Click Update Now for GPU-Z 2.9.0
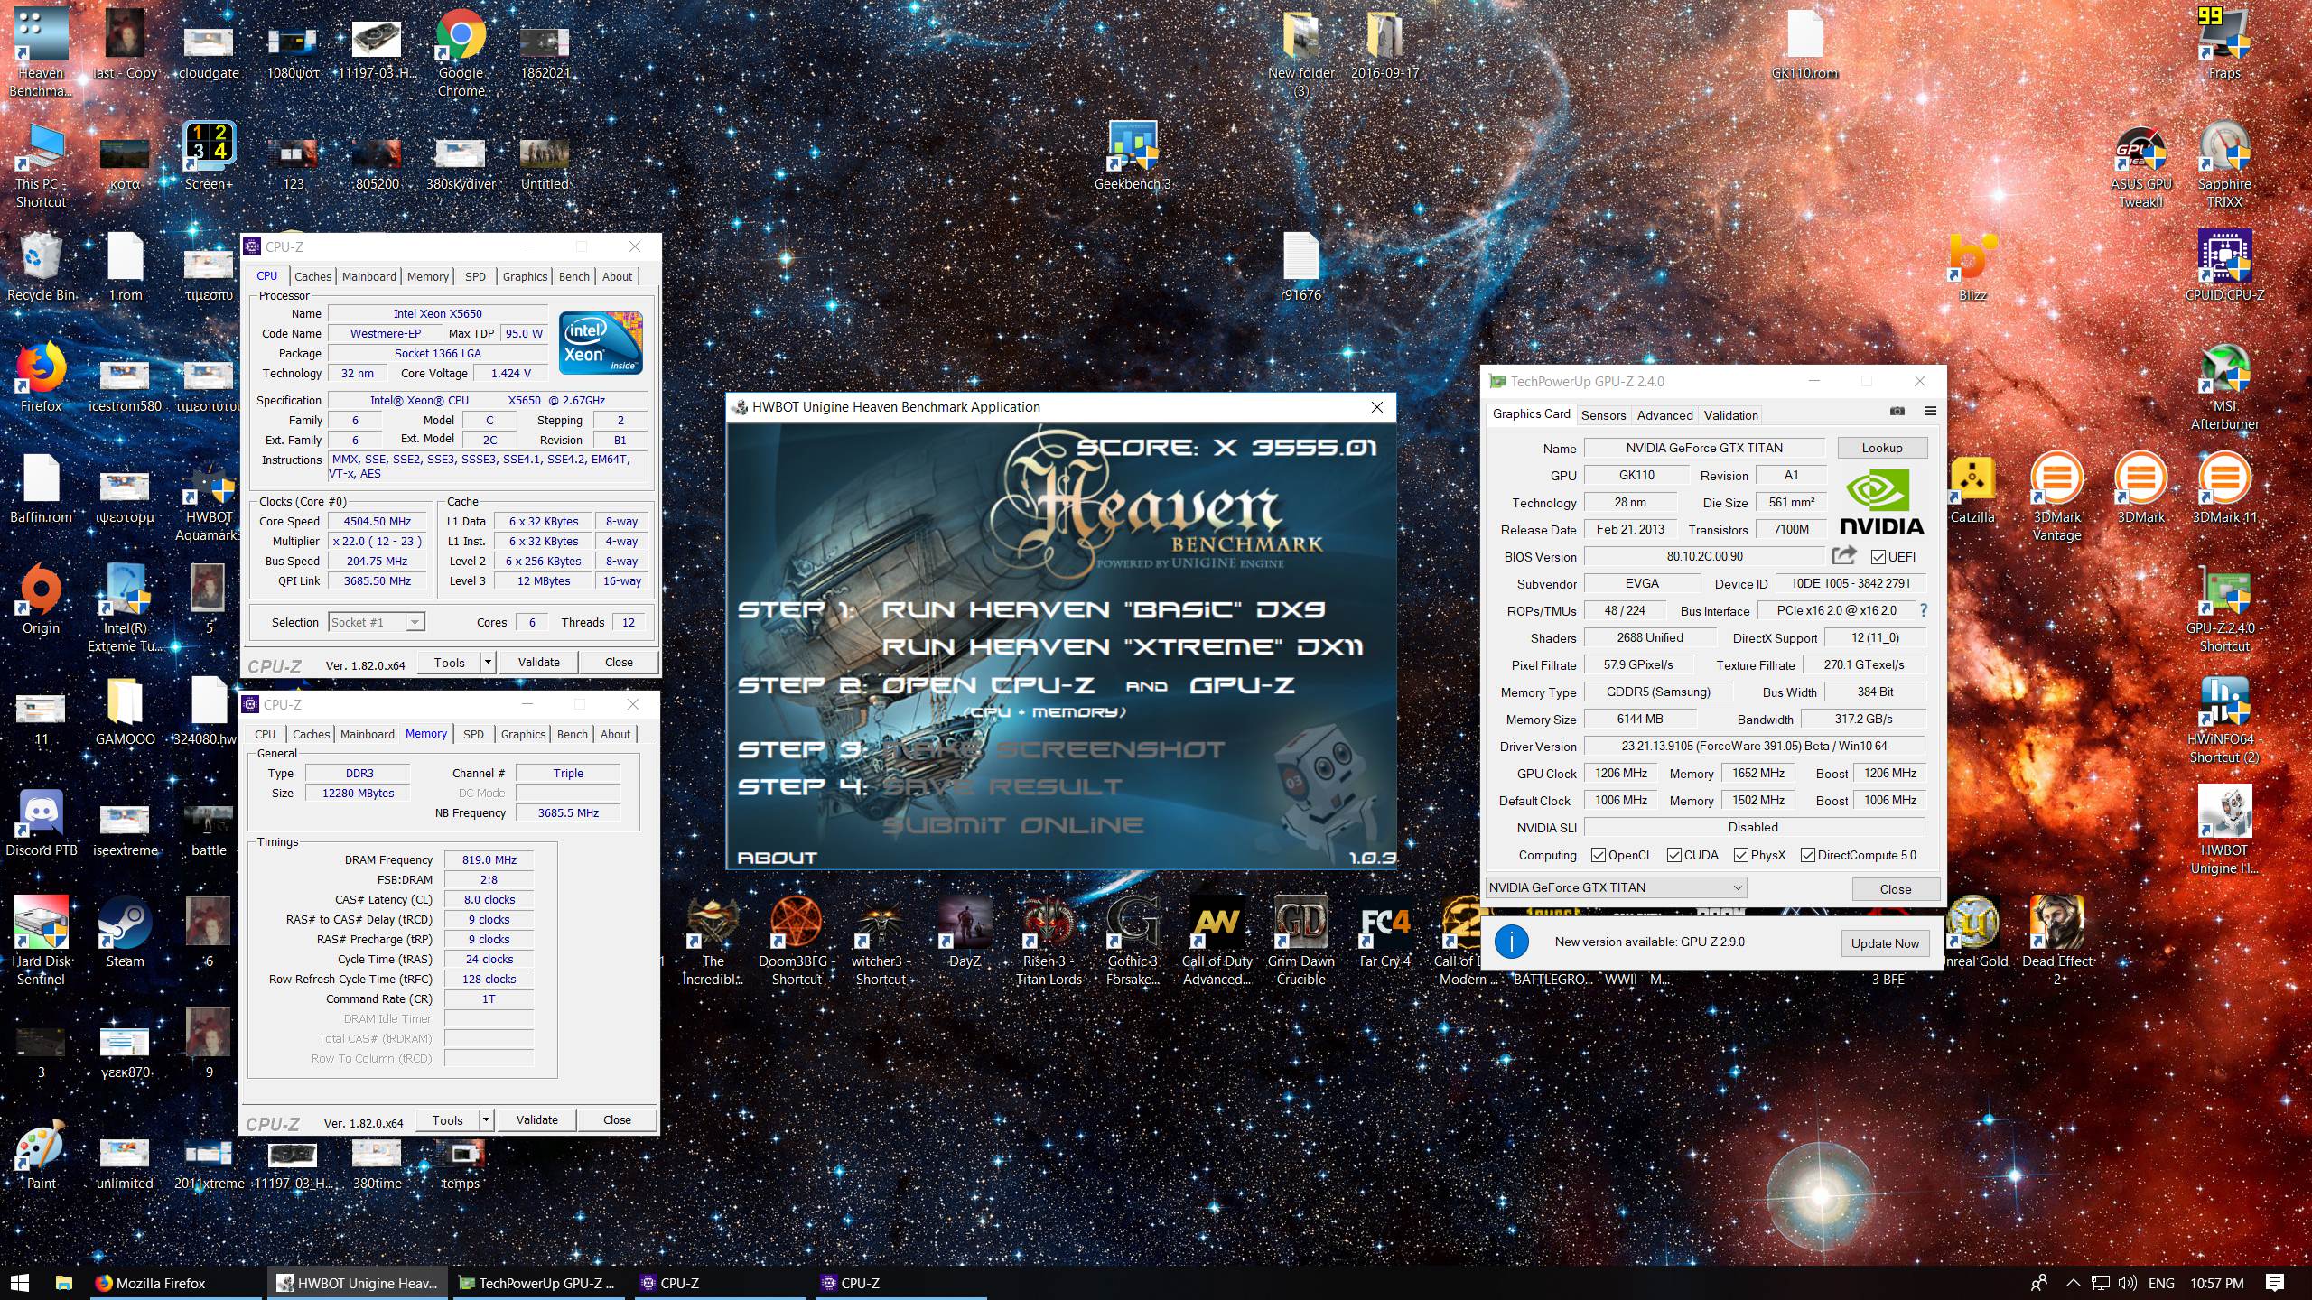 1885,943
